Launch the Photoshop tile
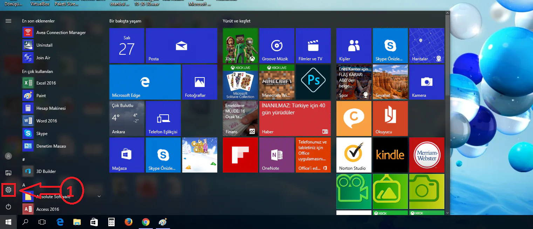 [x=313, y=82]
